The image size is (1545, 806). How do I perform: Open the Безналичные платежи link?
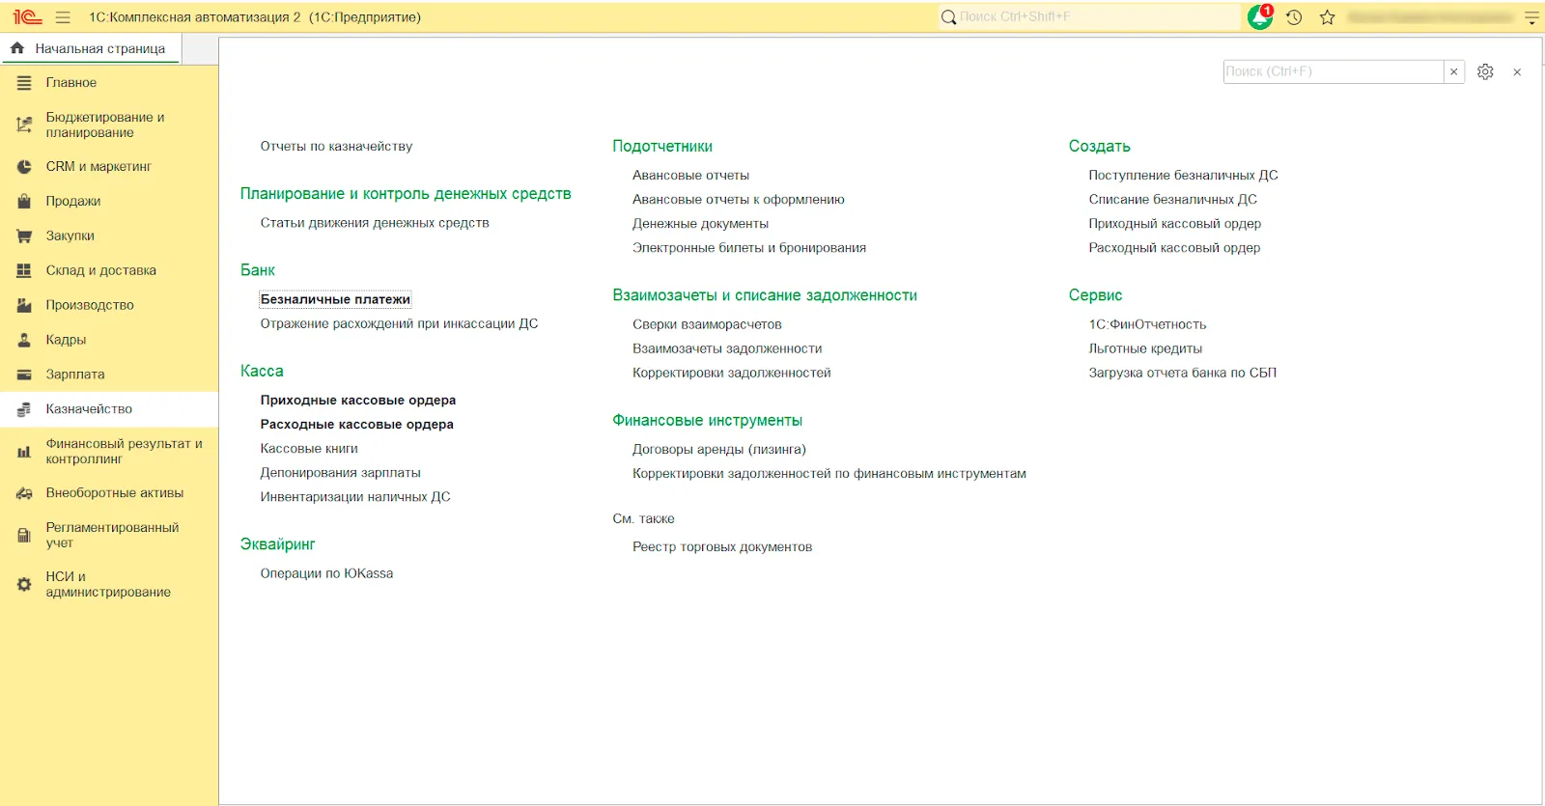(335, 299)
